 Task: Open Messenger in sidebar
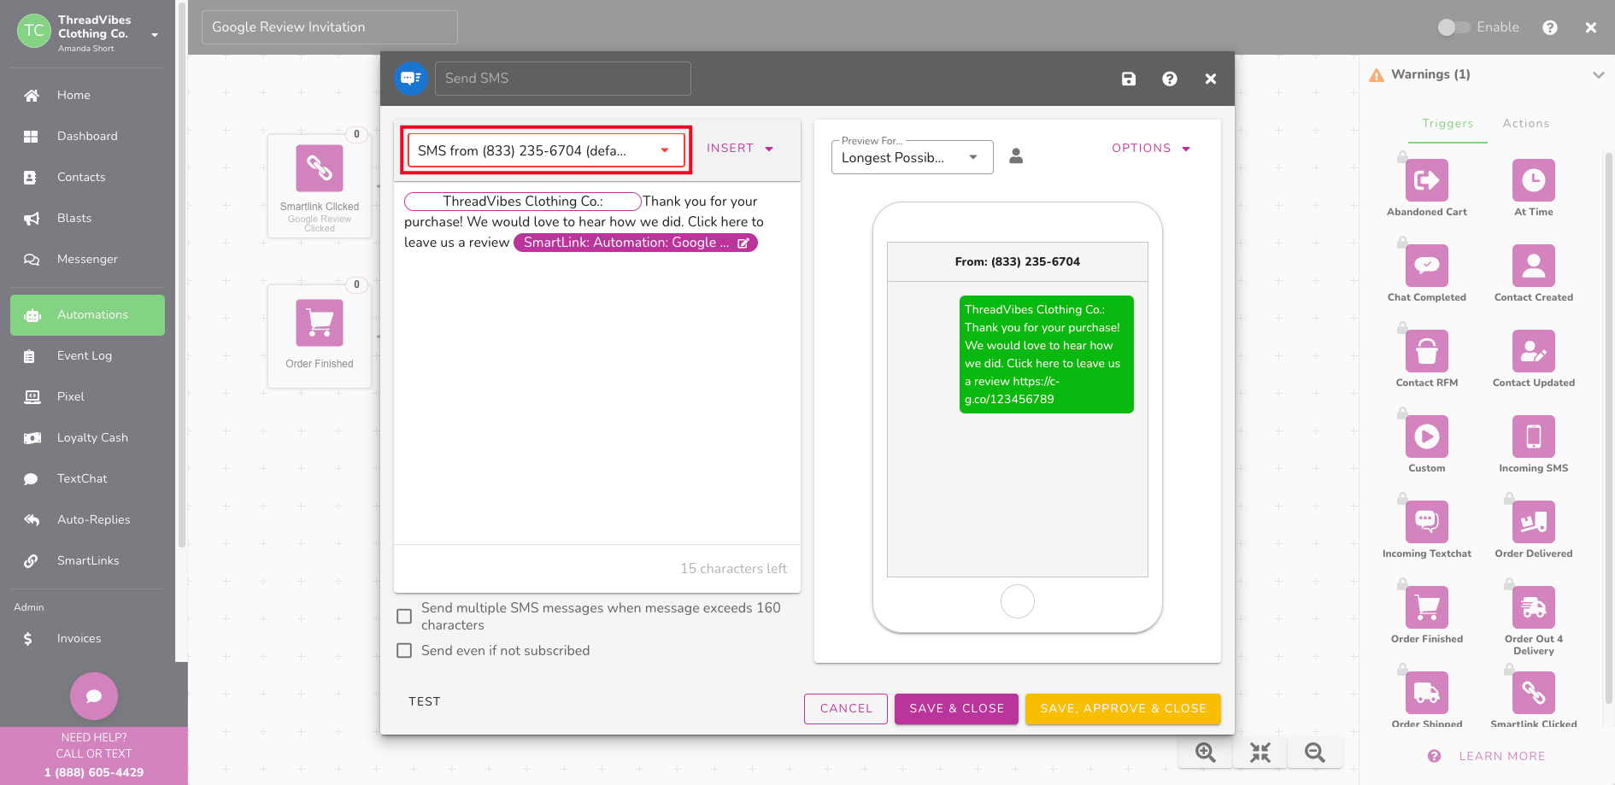tap(87, 259)
